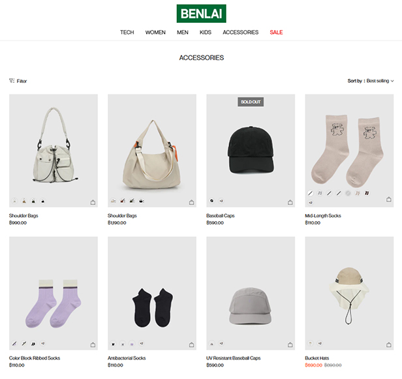
Task: Select first color swatch on Shoulder Bags ฿990
Action: click(x=14, y=201)
